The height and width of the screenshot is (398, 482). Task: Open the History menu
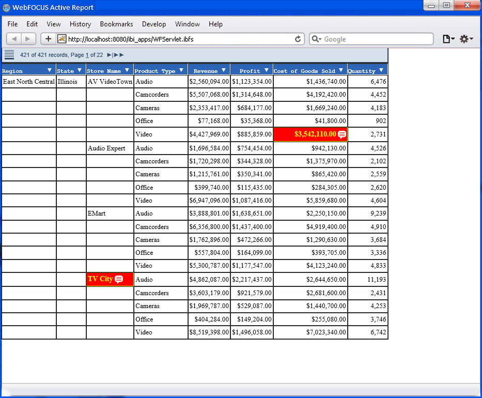point(80,24)
